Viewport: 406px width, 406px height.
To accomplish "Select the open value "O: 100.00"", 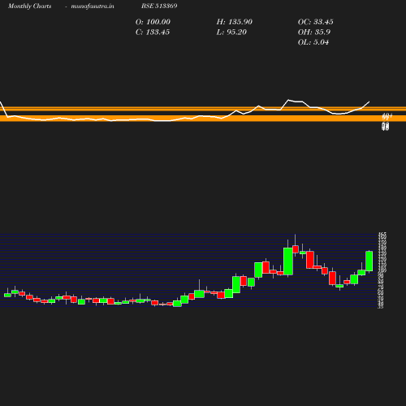I will (153, 22).
